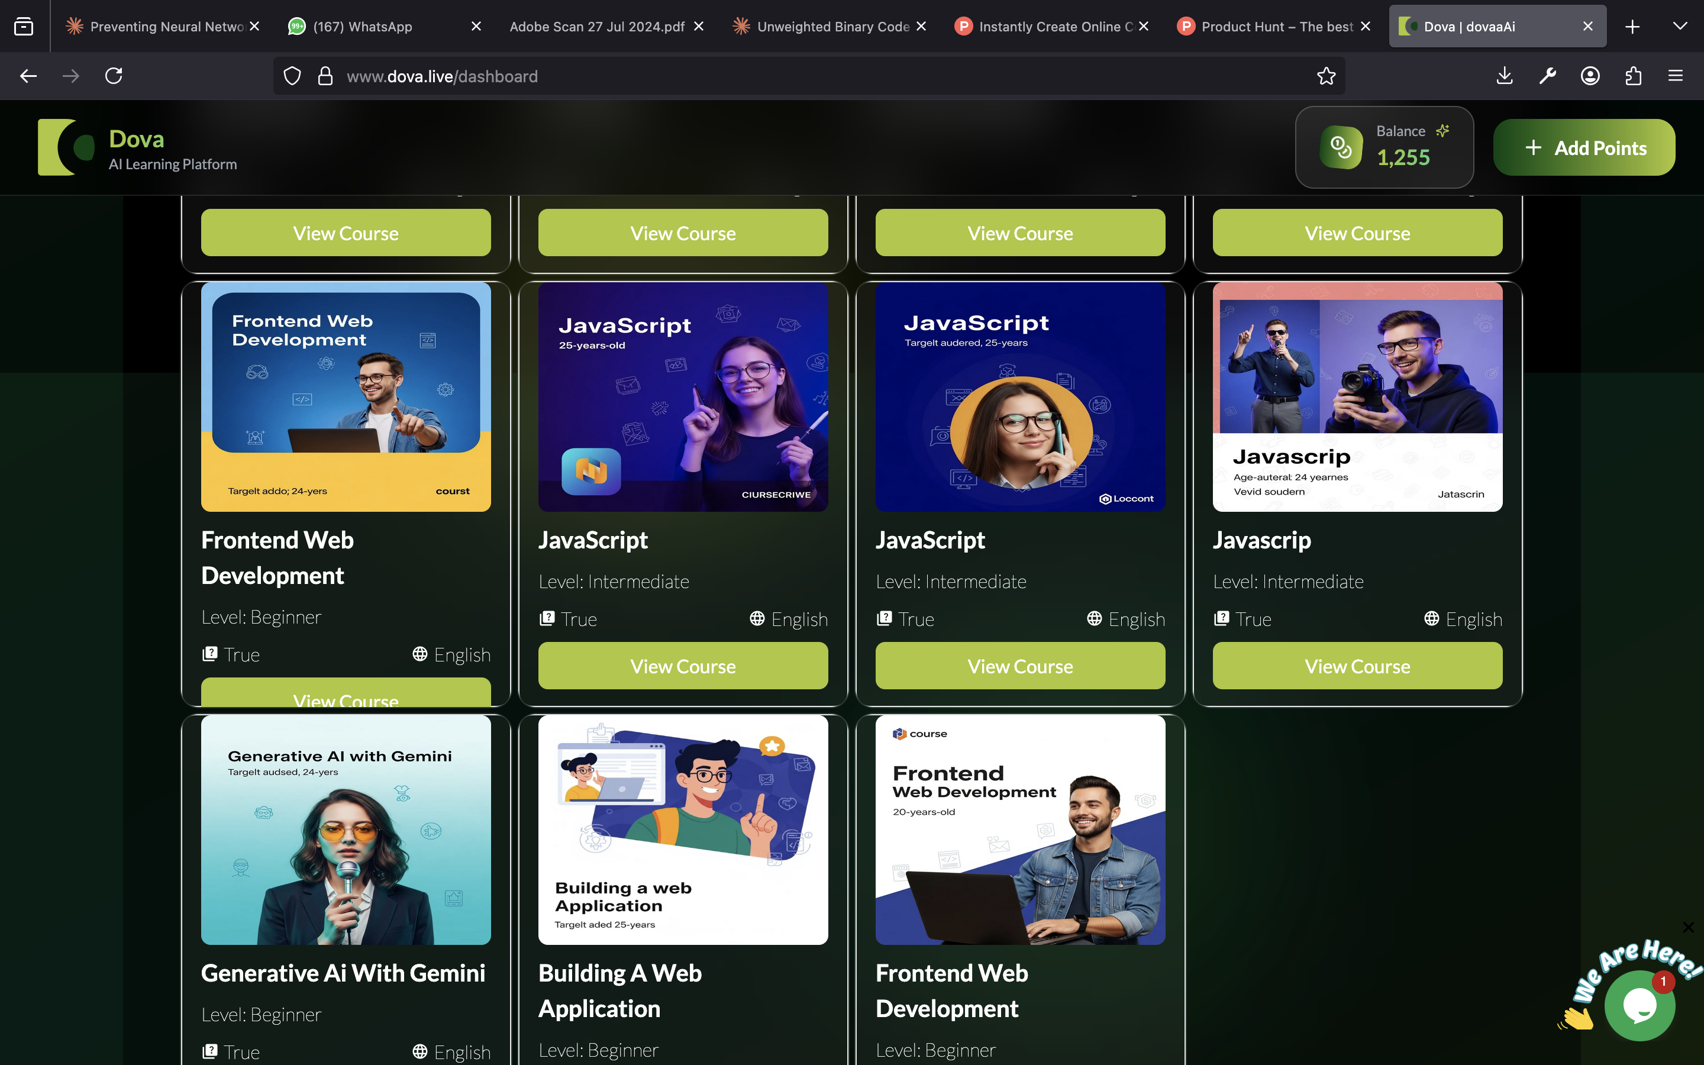Open Generative AI with Gemini thumbnail
Viewport: 1704px width, 1065px height.
coord(346,830)
